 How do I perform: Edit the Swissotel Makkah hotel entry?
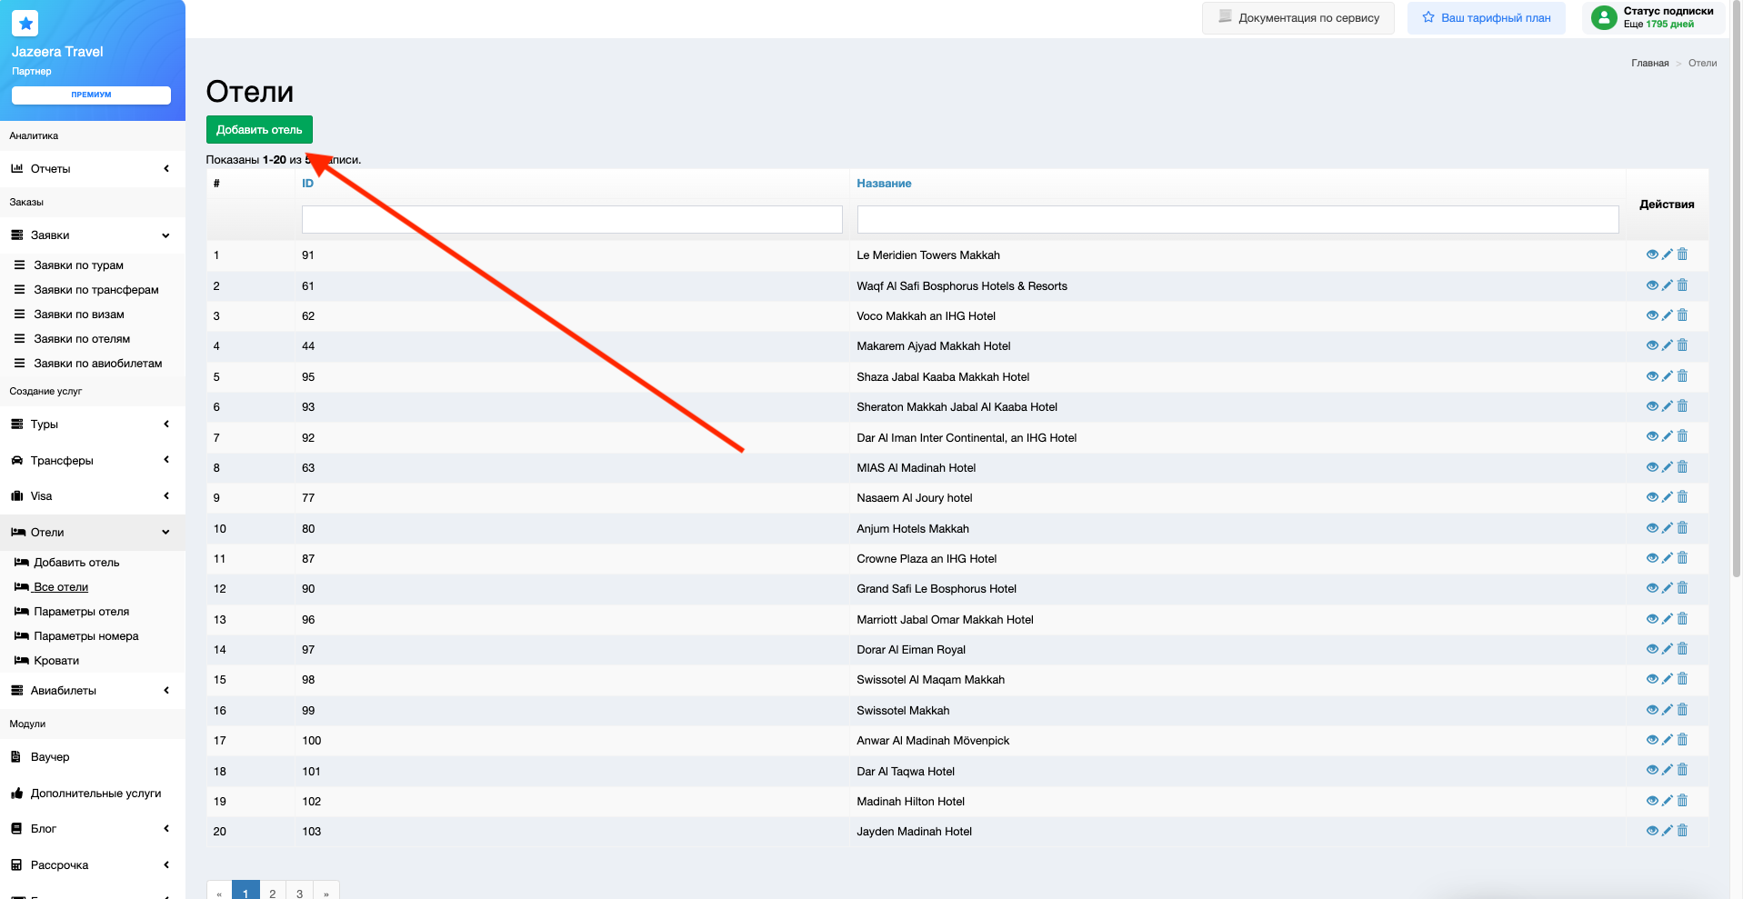click(x=1667, y=710)
